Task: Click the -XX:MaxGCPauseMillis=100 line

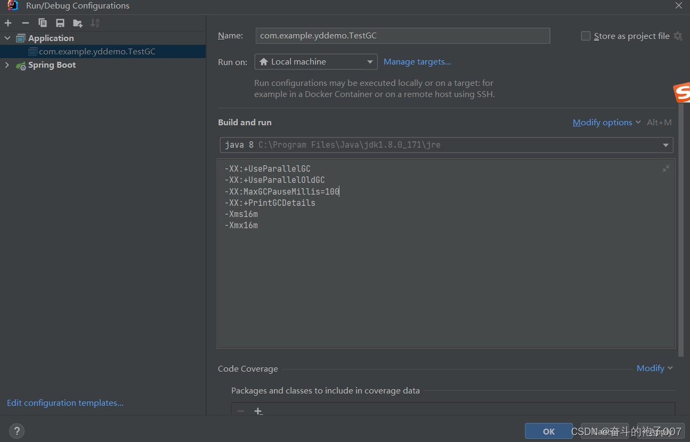Action: pos(282,191)
